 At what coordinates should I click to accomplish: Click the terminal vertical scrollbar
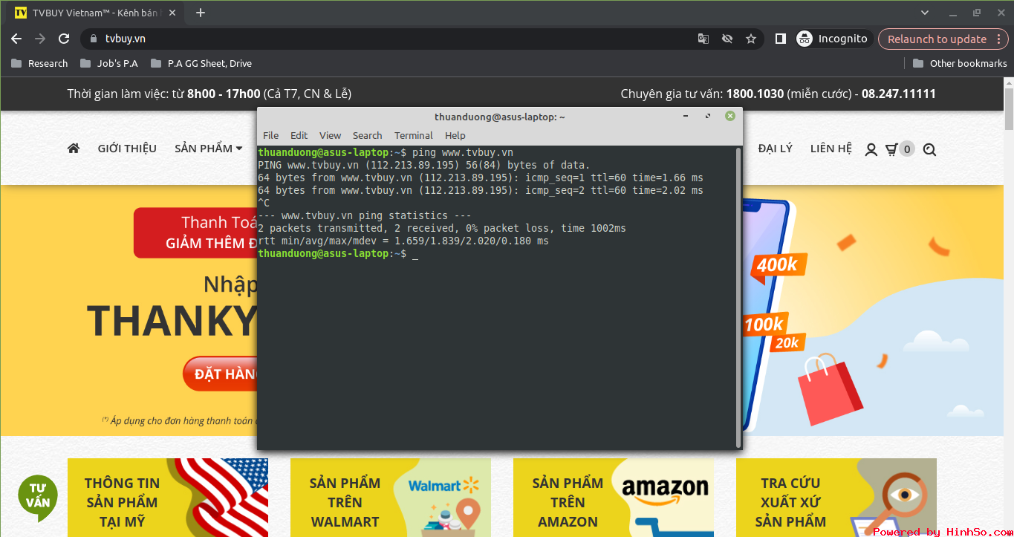(x=738, y=297)
